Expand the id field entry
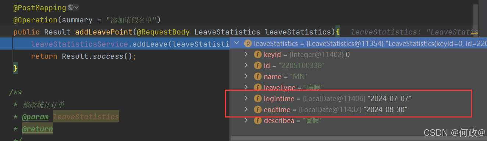The width and height of the screenshot is (487, 141). point(246,65)
